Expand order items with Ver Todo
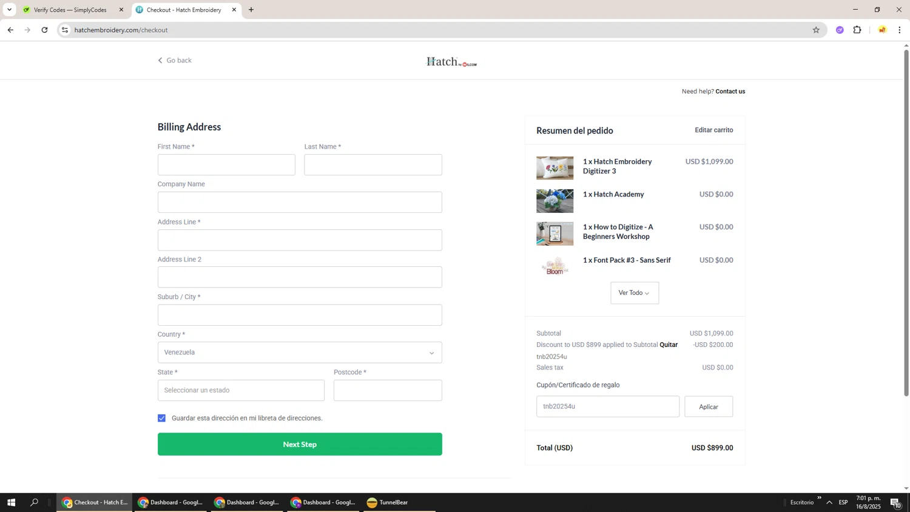Viewport: 910px width, 512px height. [635, 293]
